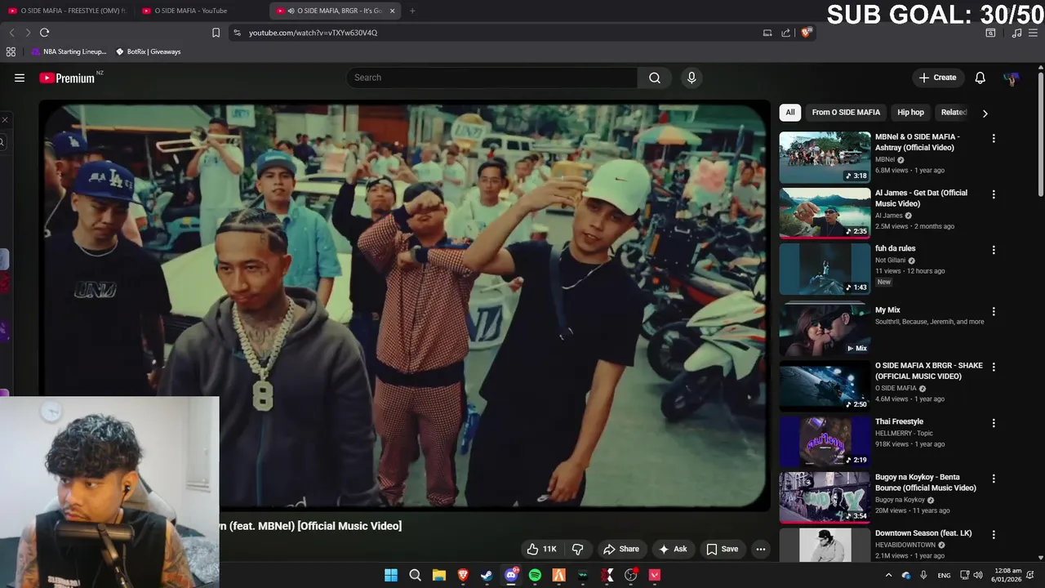Open OBS Studio from taskbar

[630, 575]
